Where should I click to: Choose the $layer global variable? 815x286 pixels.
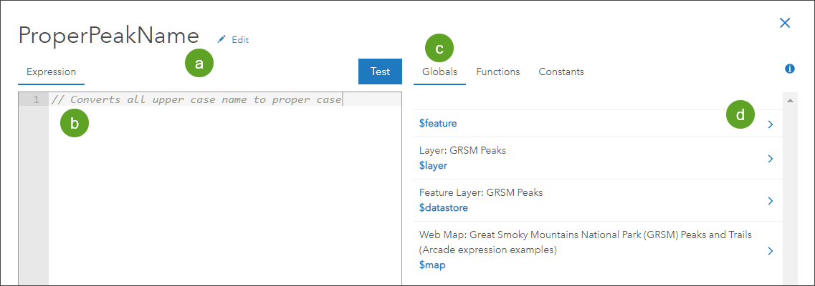tap(433, 166)
